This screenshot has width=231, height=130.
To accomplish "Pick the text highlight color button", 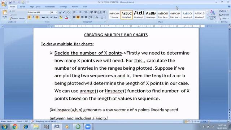I will (x=61, y=17).
